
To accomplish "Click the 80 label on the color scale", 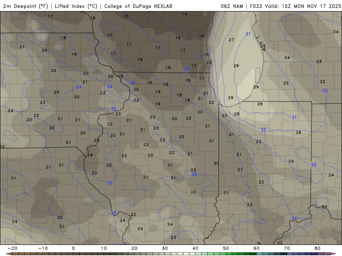I will pyautogui.click(x=318, y=248).
